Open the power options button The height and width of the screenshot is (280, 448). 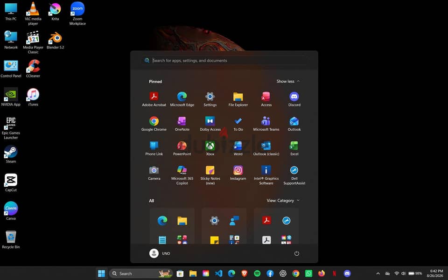[297, 253]
